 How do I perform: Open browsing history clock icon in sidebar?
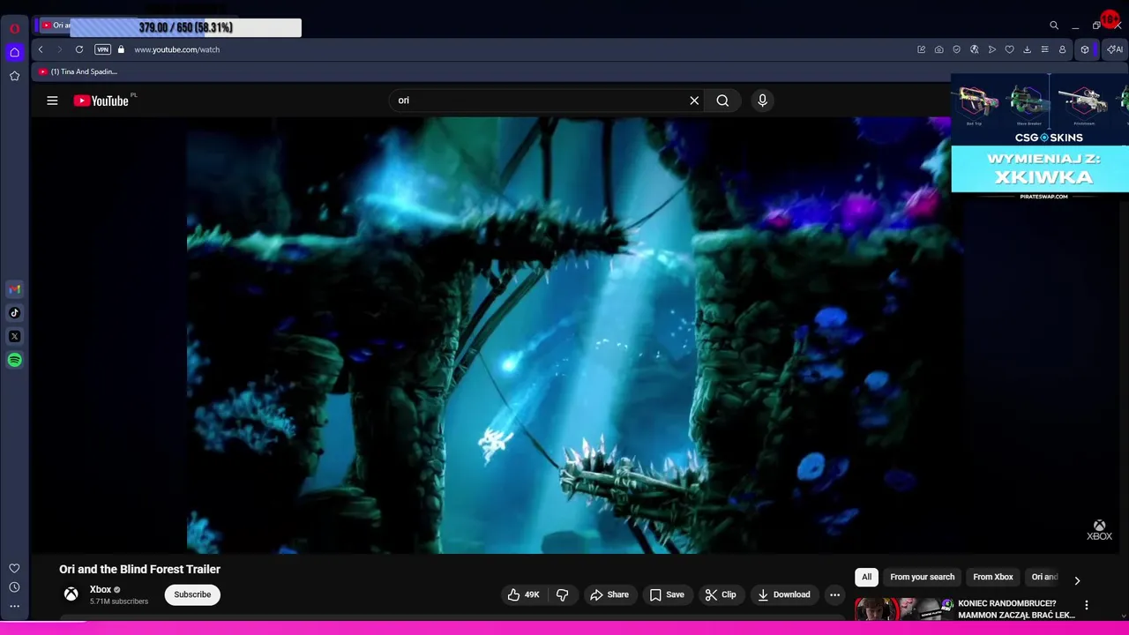click(x=14, y=587)
